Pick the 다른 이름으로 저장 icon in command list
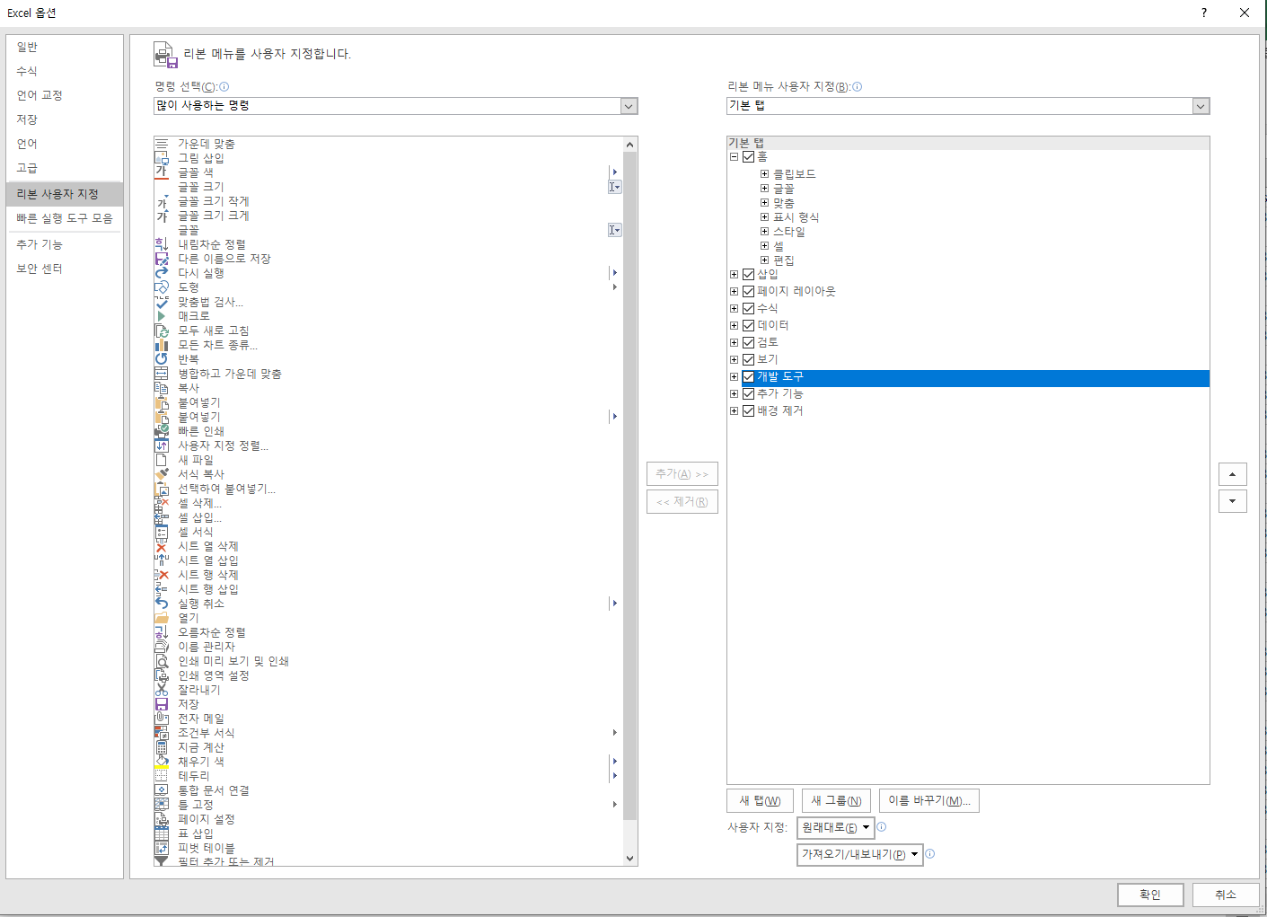Image resolution: width=1267 pixels, height=917 pixels. [162, 259]
